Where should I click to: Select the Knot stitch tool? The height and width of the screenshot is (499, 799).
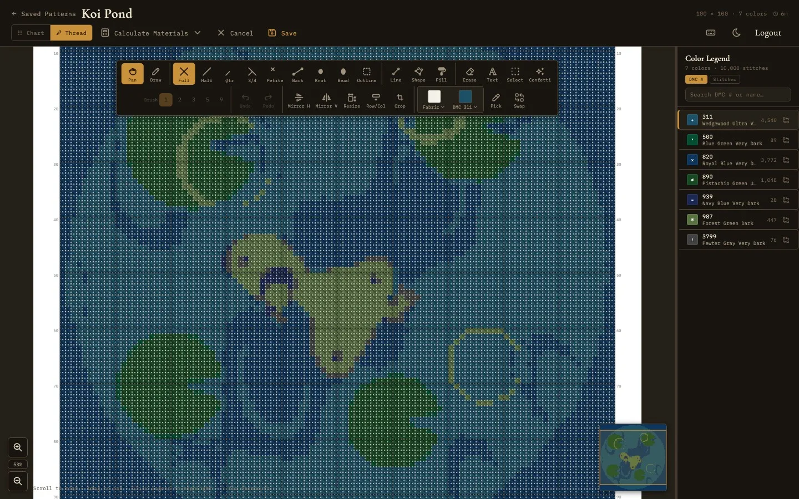pos(321,74)
